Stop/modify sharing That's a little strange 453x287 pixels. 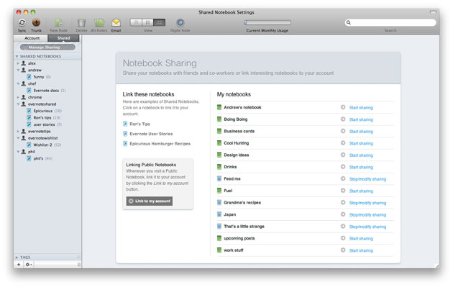tap(367, 227)
